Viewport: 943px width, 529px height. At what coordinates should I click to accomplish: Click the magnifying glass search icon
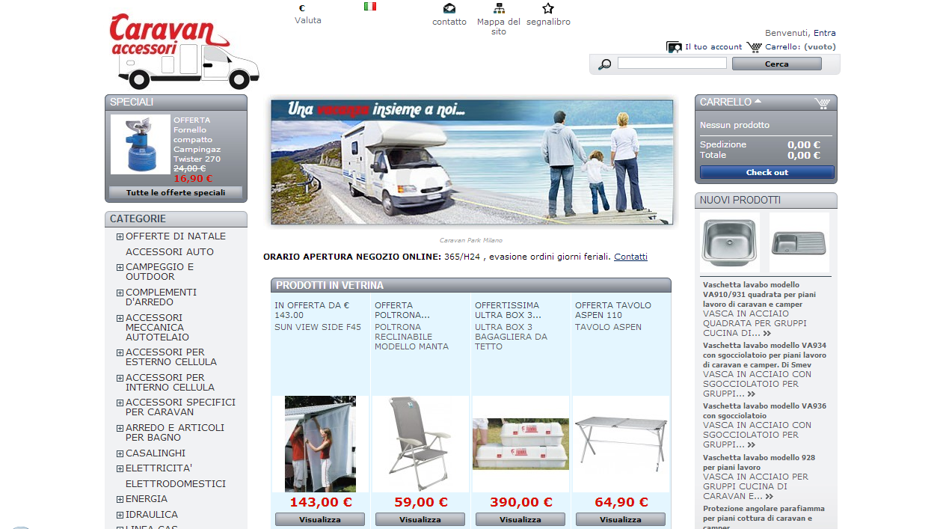click(604, 64)
